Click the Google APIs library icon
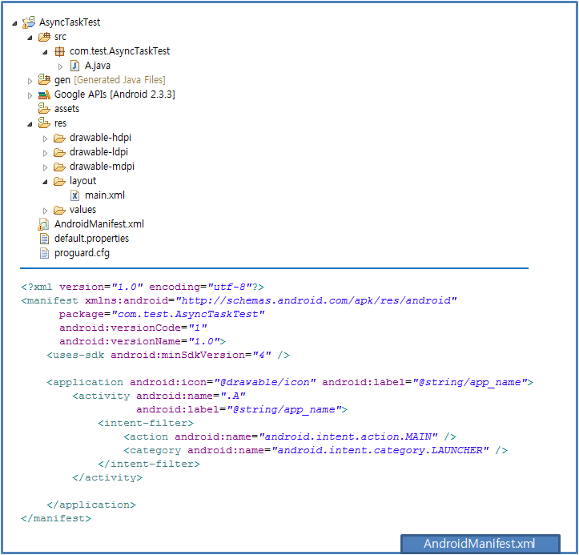This screenshot has height=555, width=579. click(x=44, y=95)
